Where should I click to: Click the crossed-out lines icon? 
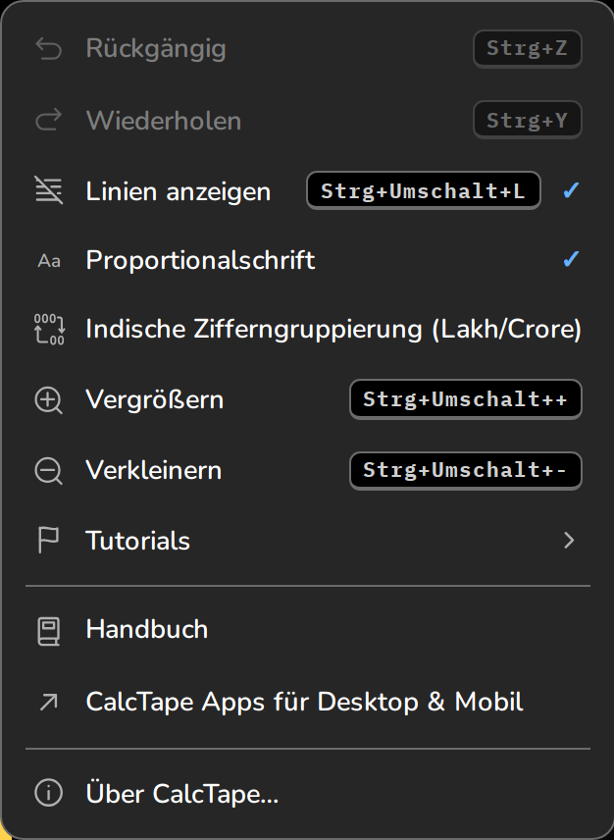(48, 190)
